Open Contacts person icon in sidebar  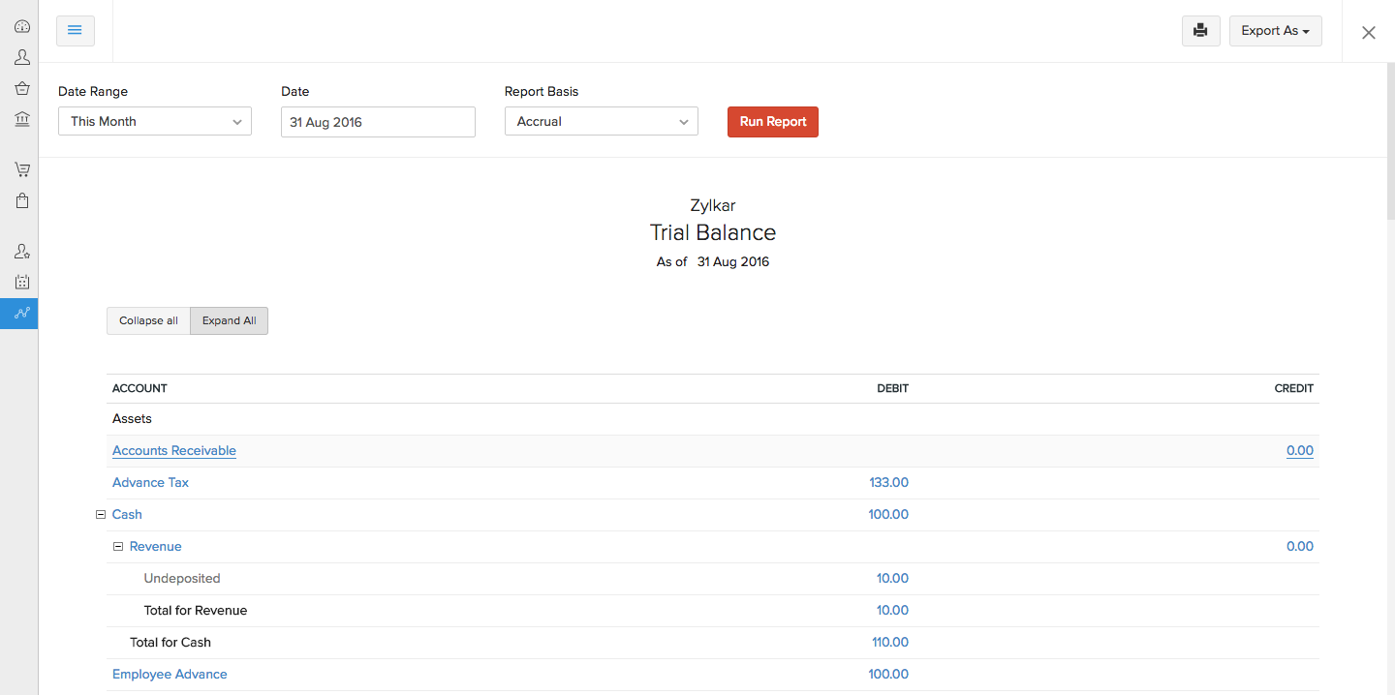coord(21,58)
